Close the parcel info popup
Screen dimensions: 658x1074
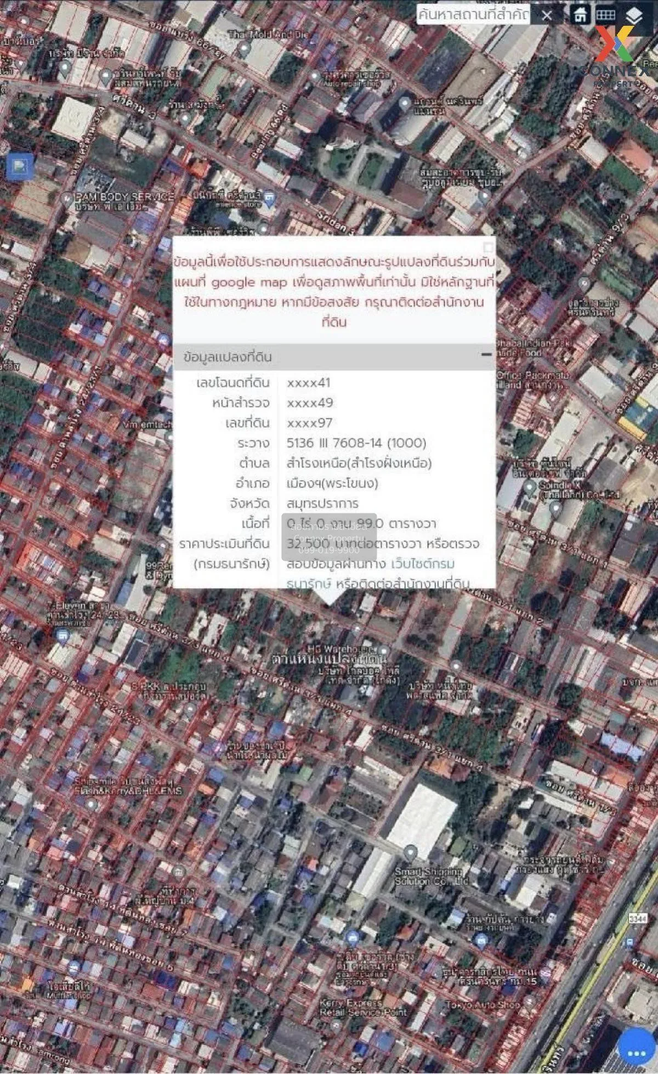[x=488, y=247]
